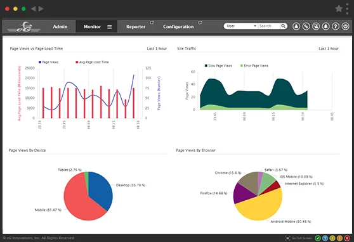Click the Page Views By Device title
354x242 pixels.
[x=27, y=150]
